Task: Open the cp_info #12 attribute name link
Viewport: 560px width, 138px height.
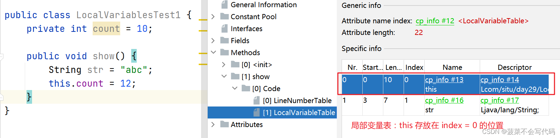Action: click(x=435, y=21)
